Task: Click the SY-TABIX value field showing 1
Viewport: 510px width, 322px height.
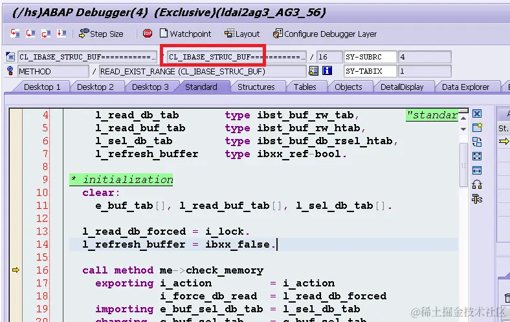Action: click(x=425, y=71)
